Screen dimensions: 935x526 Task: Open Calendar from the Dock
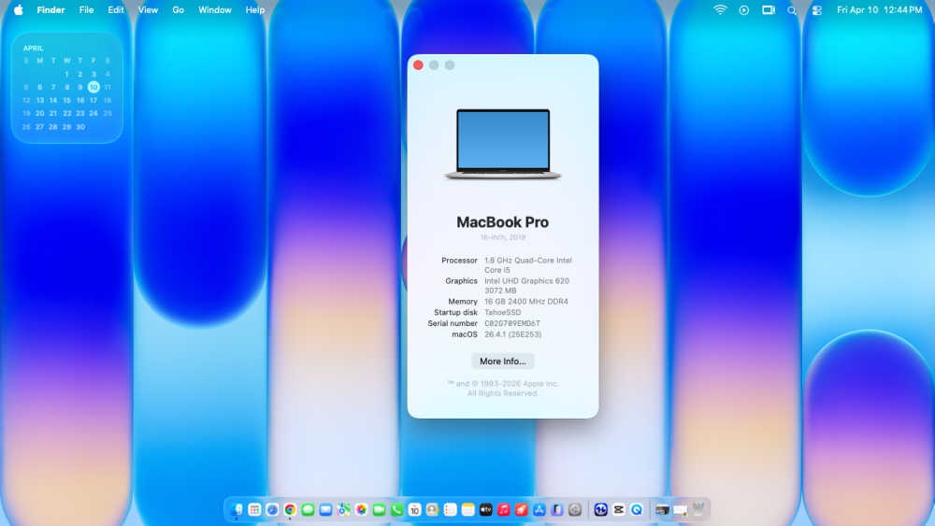(x=414, y=509)
